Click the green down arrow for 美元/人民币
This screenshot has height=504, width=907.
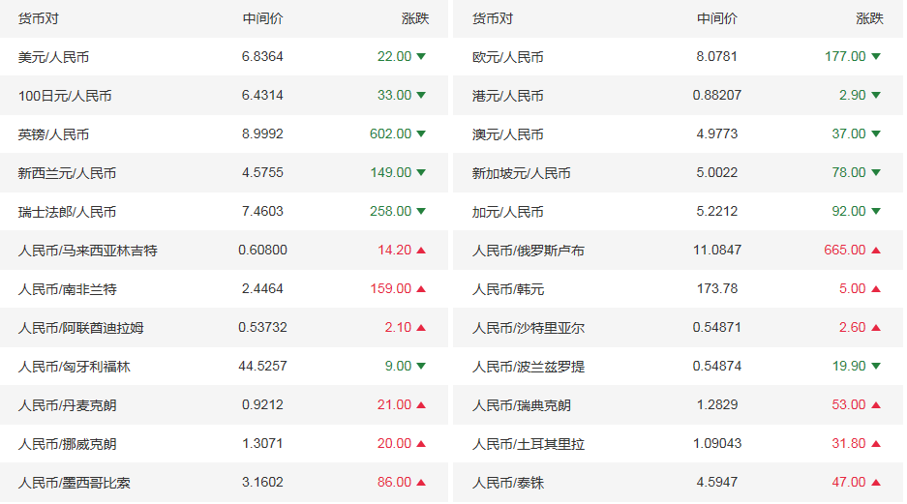point(421,57)
